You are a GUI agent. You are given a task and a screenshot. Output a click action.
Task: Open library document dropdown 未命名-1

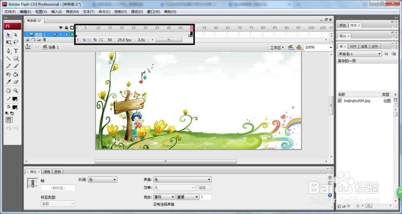[359, 54]
